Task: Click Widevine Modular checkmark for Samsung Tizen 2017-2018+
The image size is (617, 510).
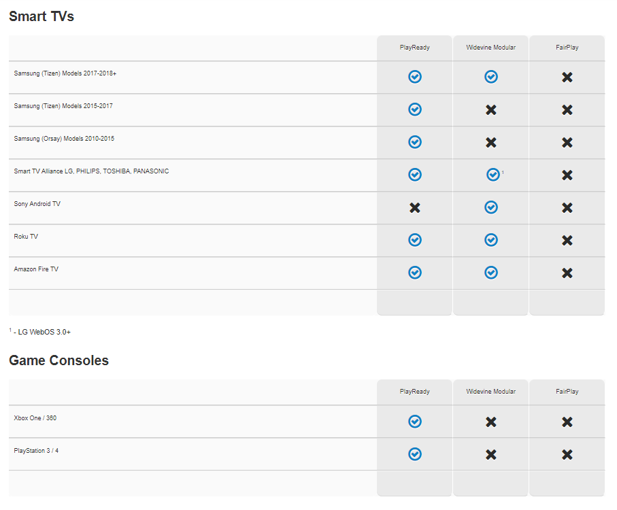Action: tap(490, 77)
